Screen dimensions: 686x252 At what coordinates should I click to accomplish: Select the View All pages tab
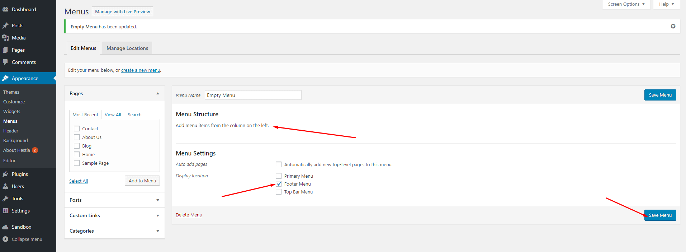pos(113,115)
